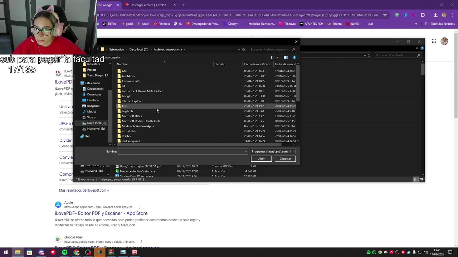
Task: Open the Pinterest bookmark
Action: [x=161, y=24]
